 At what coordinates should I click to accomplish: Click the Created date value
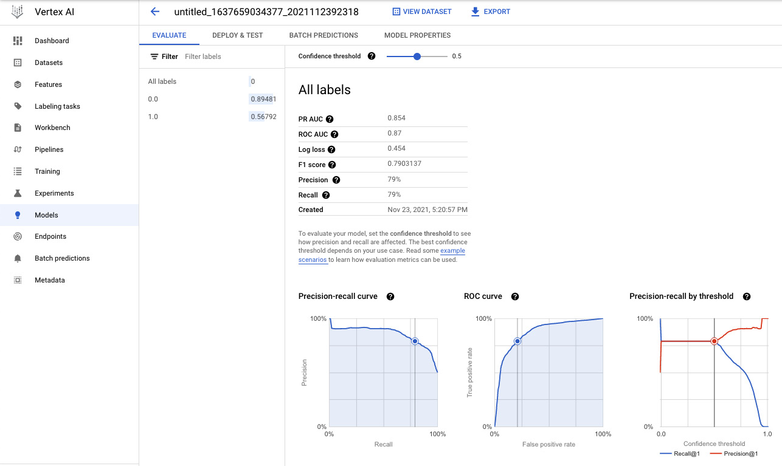[427, 210]
